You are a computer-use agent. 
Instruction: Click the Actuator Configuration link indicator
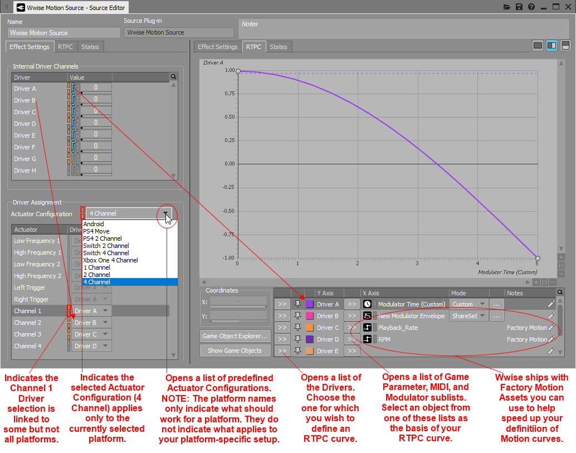[x=82, y=213]
